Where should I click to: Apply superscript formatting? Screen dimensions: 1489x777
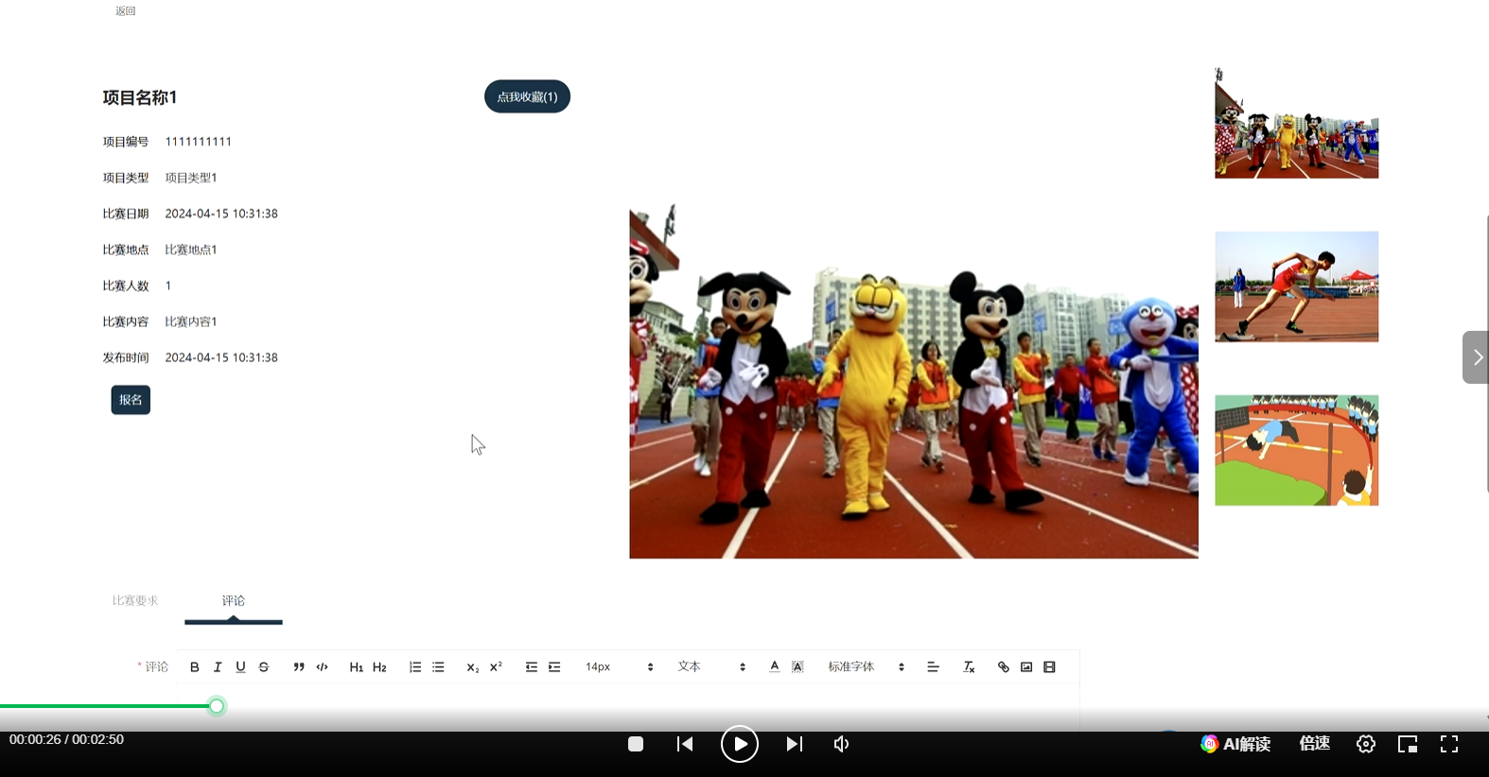[496, 667]
